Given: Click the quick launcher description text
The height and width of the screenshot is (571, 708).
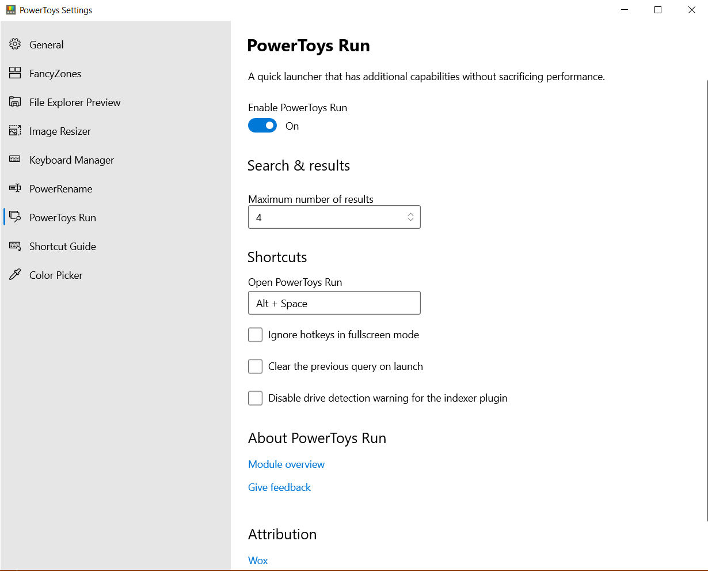Looking at the screenshot, I should (427, 77).
